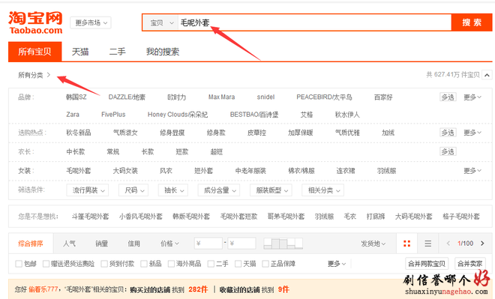Image resolution: width=495 pixels, height=299 pixels.
Task: Open the 宝贝 search type dropdown
Action: click(162, 22)
